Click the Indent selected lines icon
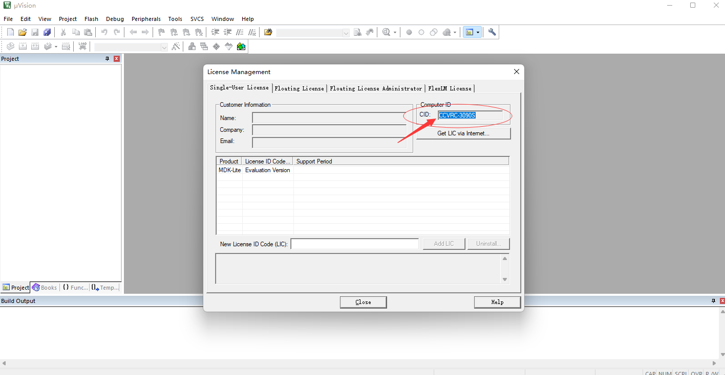725x375 pixels. coord(216,32)
